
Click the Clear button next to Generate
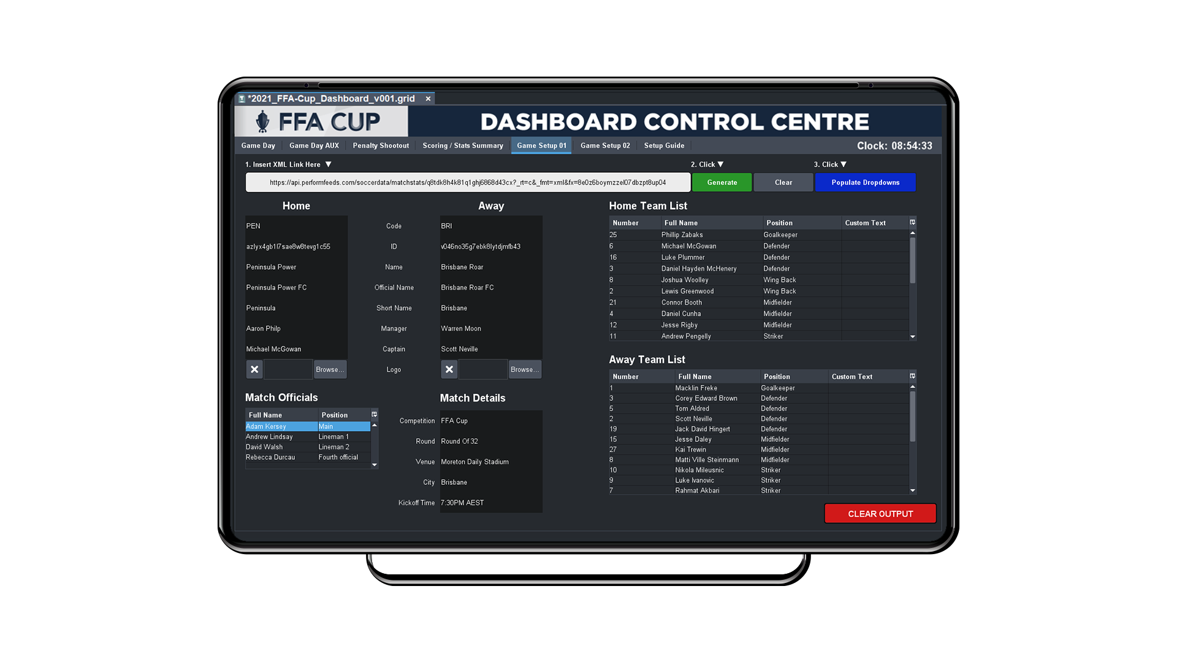pos(782,182)
